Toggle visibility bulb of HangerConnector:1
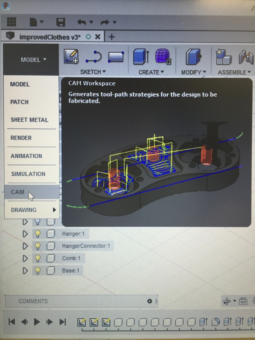Viewport: 255px width, 340px height. pyautogui.click(x=38, y=246)
